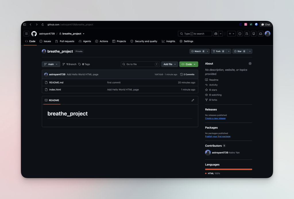The height and width of the screenshot is (199, 294).
Task: Click Publish your first package link
Action: pyautogui.click(x=218, y=137)
